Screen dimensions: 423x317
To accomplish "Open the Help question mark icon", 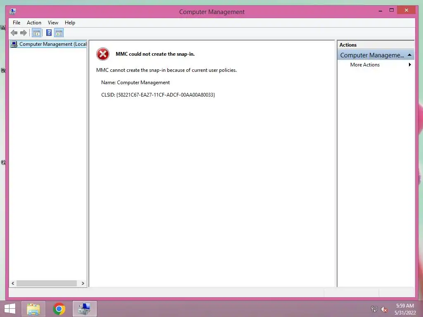I will (49, 33).
